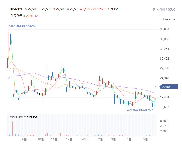
Task: Click the 4월 date axis label
Action: (129, 139)
